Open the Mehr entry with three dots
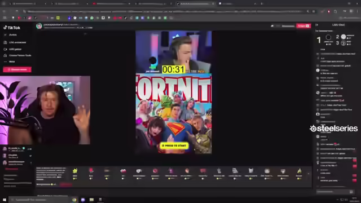Image resolution: width=361 pixels, height=203 pixels. click(9, 61)
